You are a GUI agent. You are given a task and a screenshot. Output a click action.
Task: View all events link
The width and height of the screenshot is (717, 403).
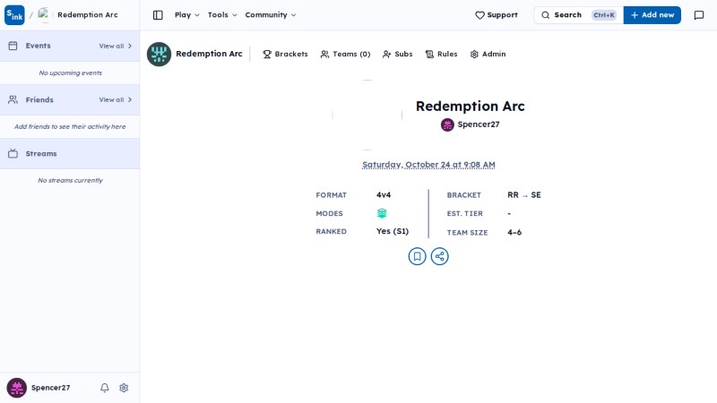pyautogui.click(x=116, y=47)
